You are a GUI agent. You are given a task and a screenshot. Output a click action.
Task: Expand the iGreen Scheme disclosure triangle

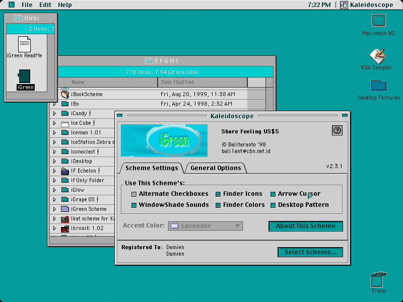click(x=54, y=209)
